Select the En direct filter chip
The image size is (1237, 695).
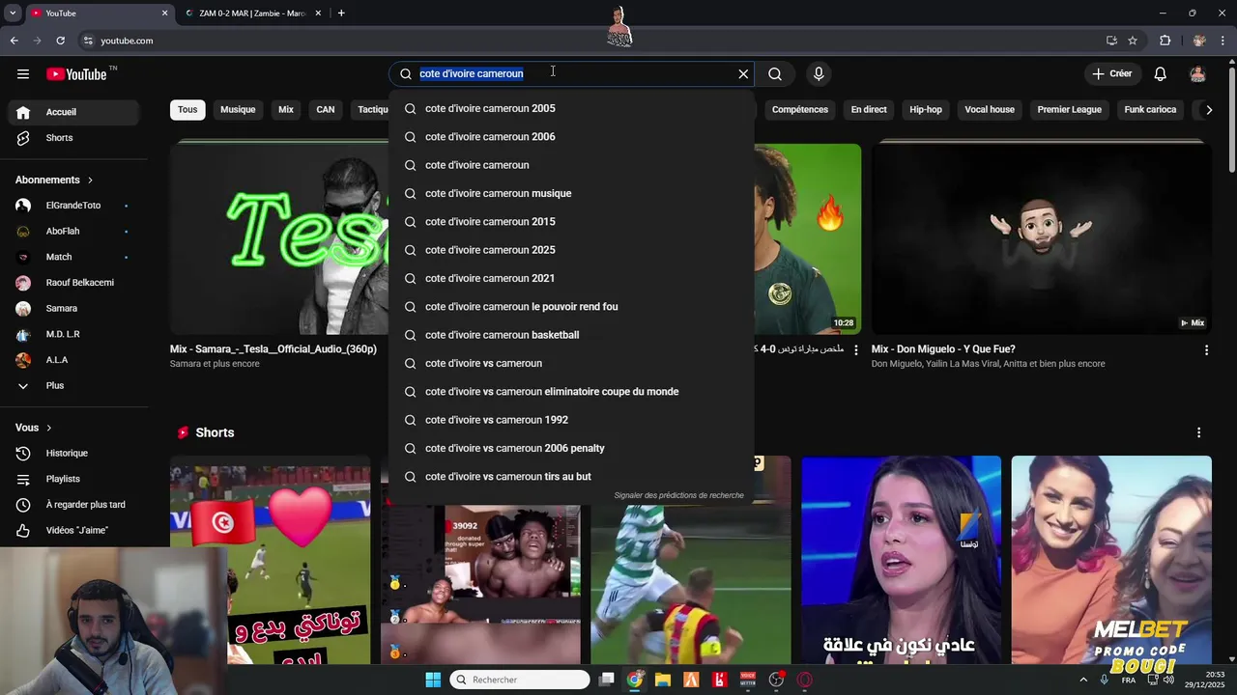tap(869, 110)
